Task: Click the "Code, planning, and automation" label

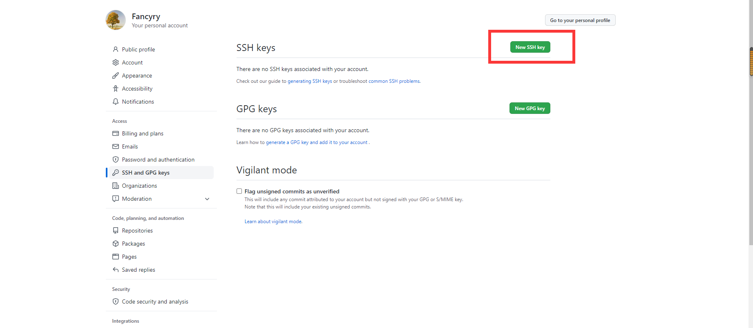Action: [x=148, y=218]
